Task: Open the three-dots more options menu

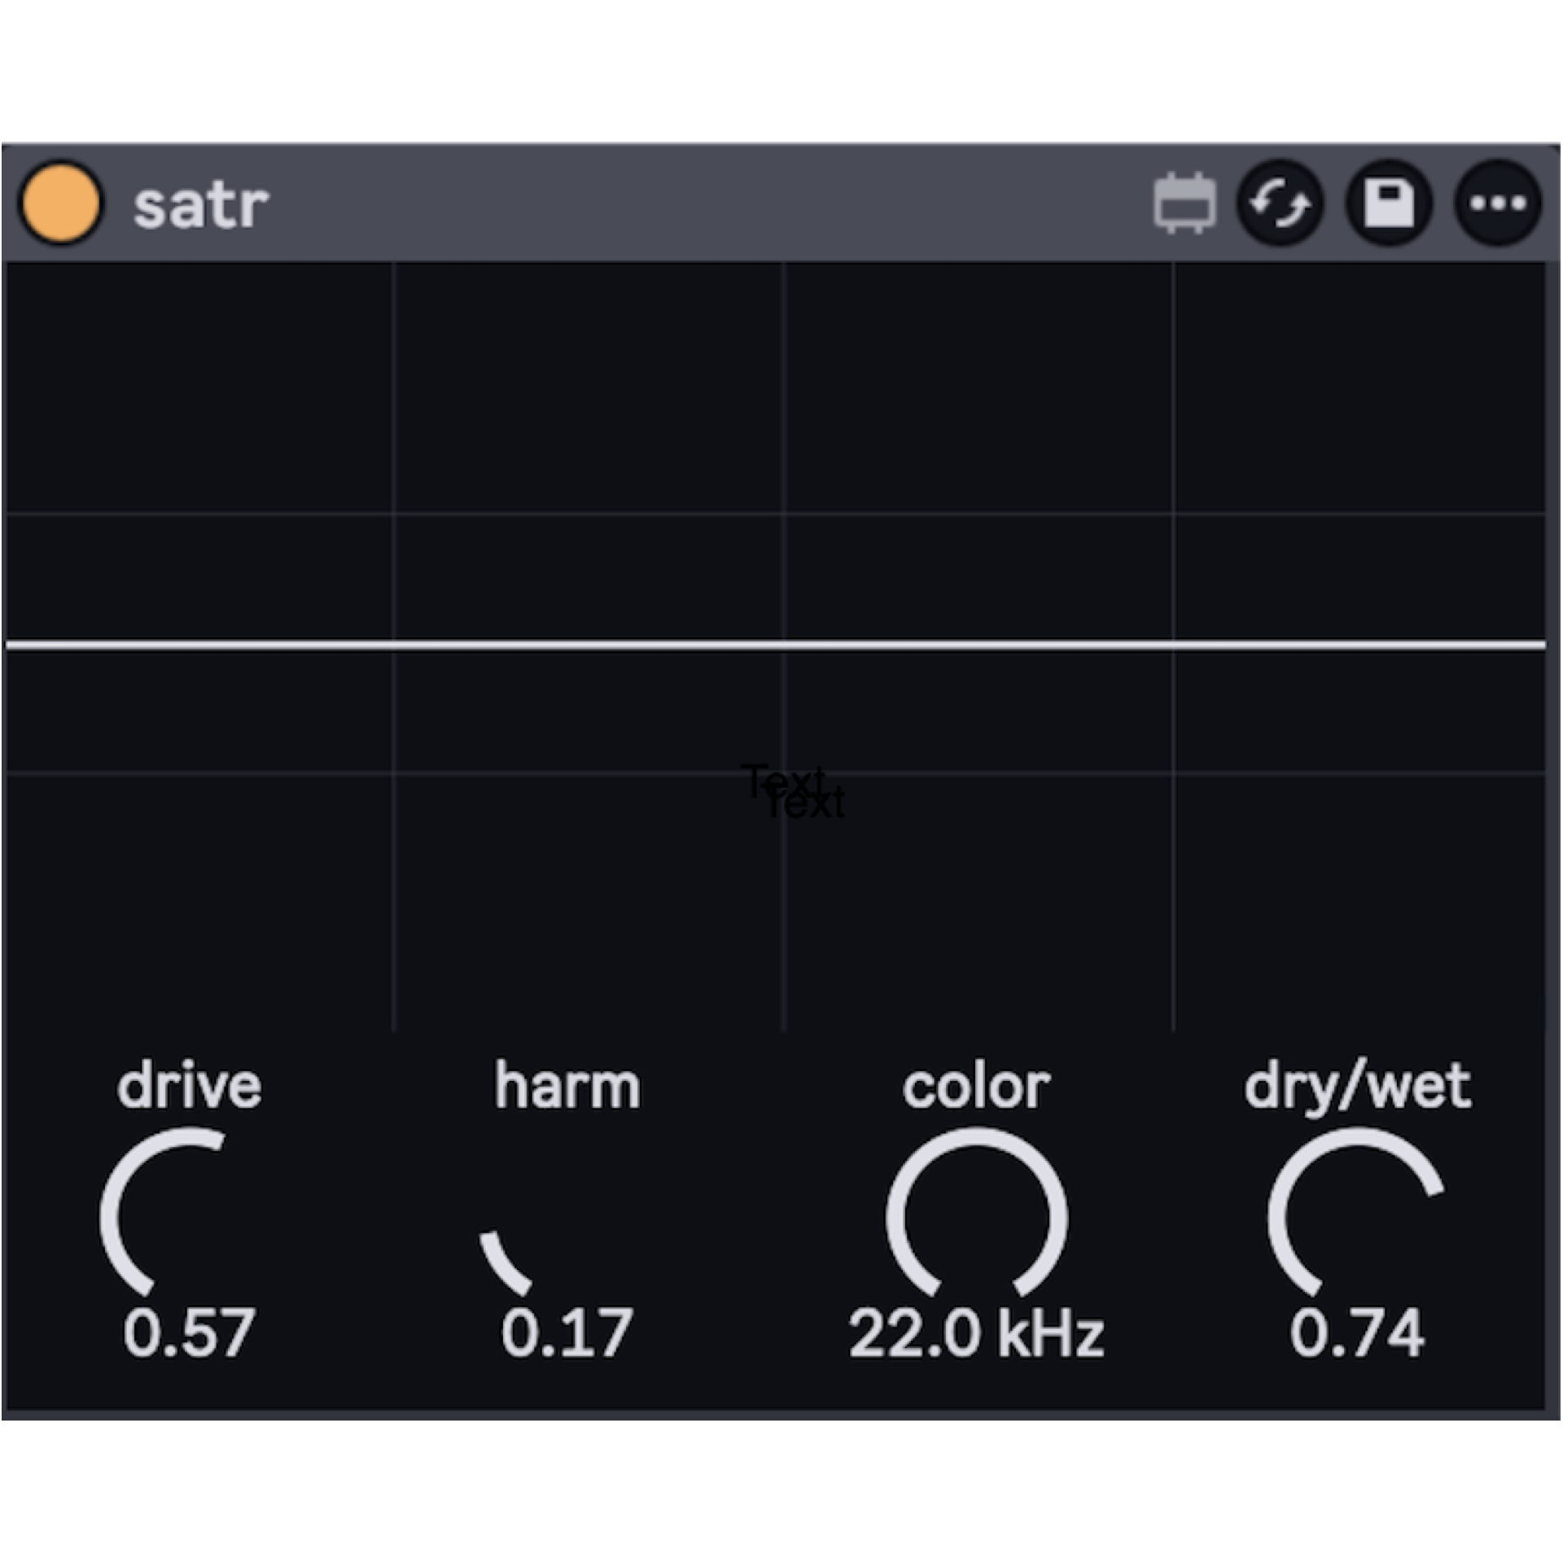Action: pos(1498,203)
